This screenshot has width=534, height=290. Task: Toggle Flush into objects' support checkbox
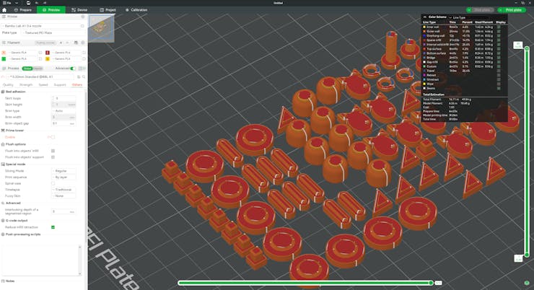[x=53, y=157]
